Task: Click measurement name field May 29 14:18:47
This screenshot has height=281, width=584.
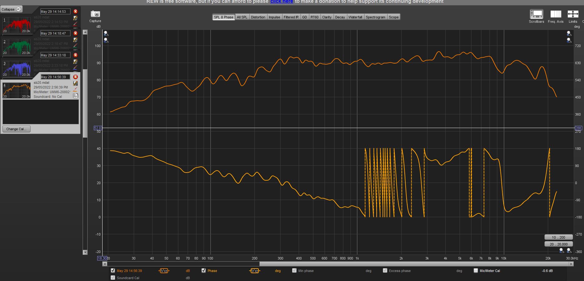Action: (x=55, y=33)
